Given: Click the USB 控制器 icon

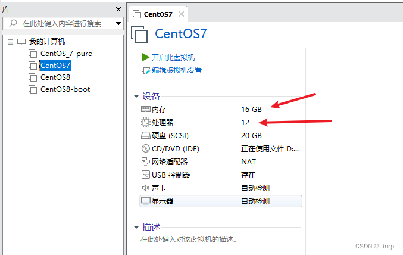Looking at the screenshot, I should pyautogui.click(x=146, y=175).
